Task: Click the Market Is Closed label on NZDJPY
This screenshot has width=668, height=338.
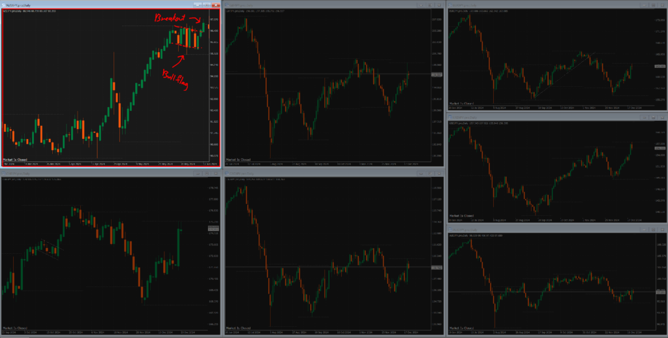Action: coord(15,160)
